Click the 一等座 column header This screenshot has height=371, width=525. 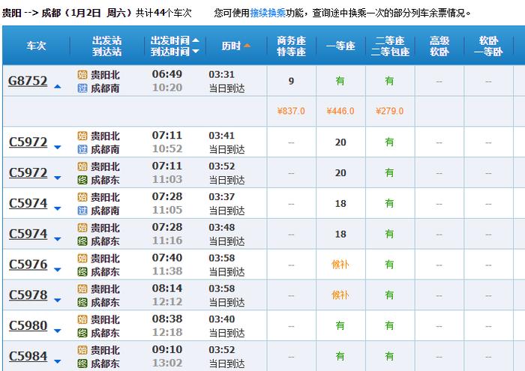coord(340,46)
